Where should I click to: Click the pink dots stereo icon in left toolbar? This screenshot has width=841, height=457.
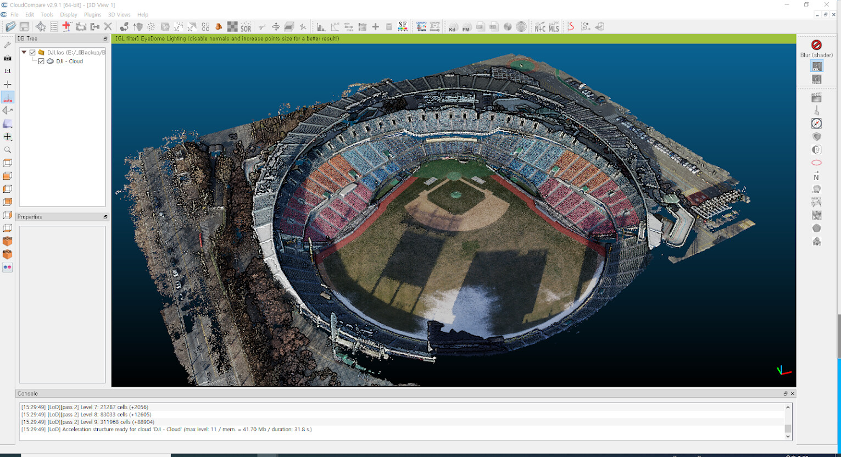[8, 267]
